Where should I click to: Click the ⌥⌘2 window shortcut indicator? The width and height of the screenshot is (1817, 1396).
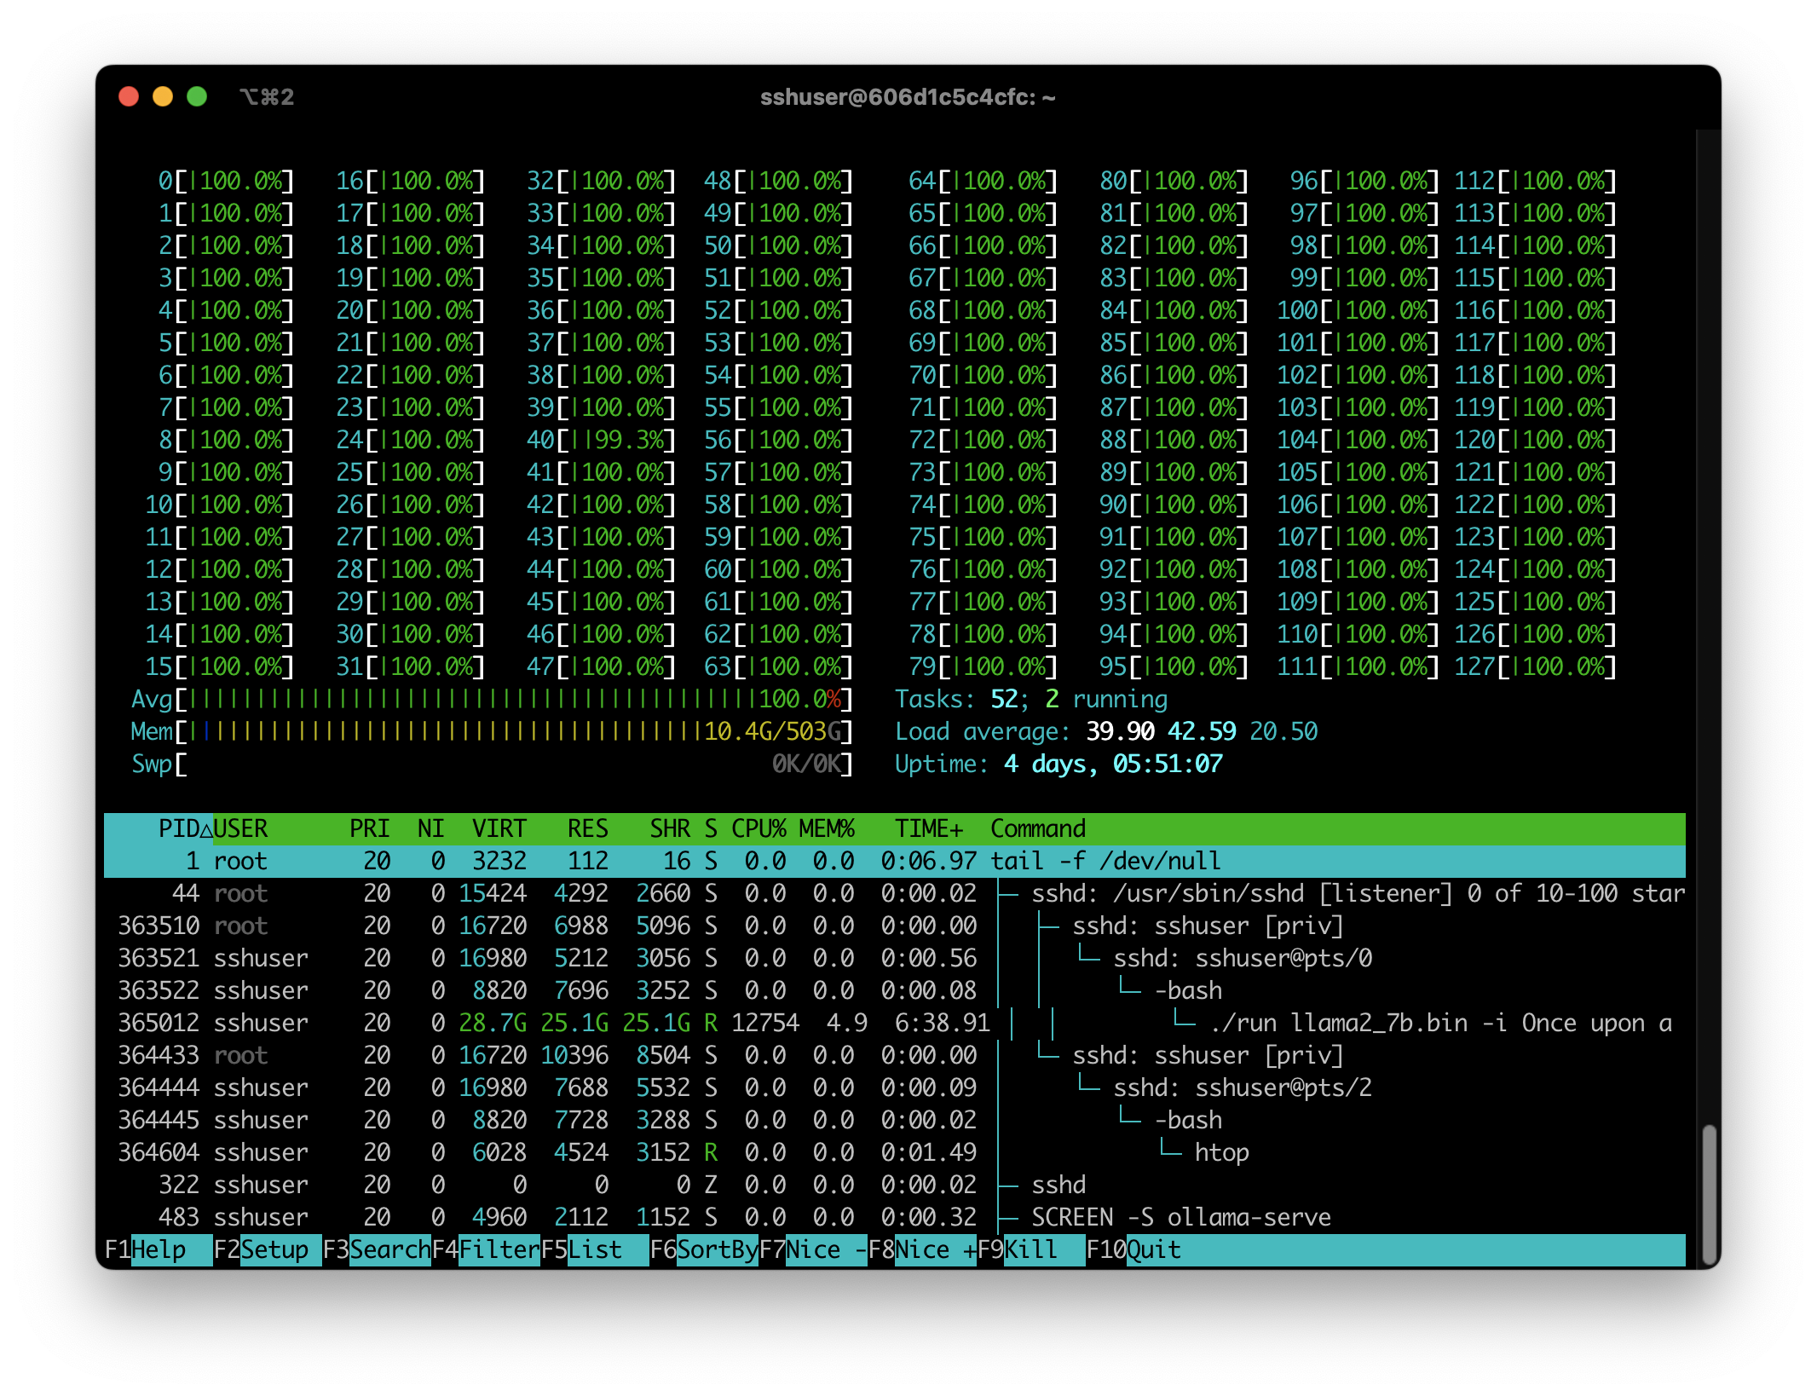(x=267, y=97)
